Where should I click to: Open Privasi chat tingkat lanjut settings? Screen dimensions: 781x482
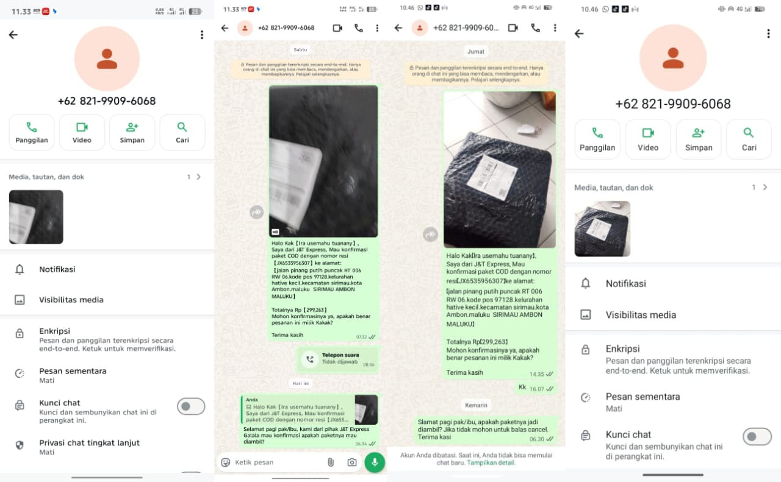pos(107,447)
